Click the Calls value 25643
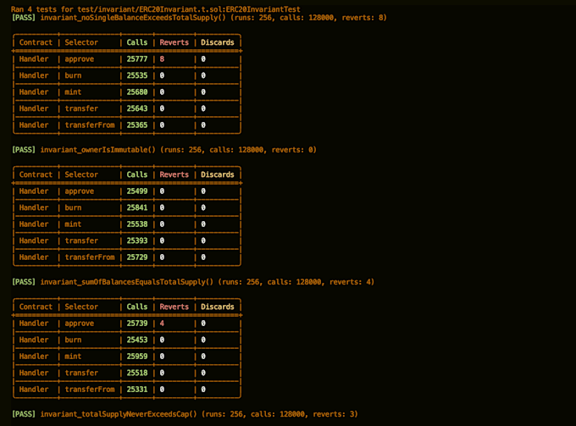 137,108
